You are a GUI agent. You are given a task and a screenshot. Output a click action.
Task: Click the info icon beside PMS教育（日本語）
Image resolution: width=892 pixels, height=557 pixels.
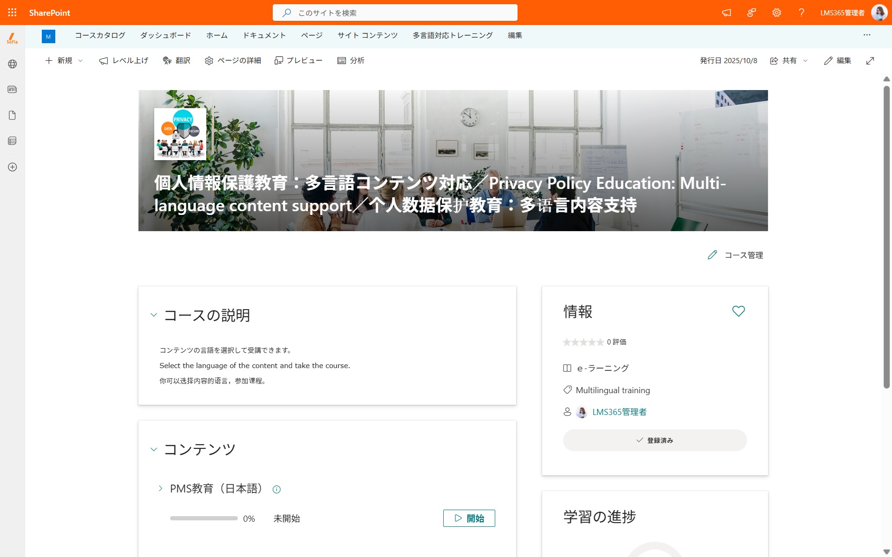click(x=276, y=489)
